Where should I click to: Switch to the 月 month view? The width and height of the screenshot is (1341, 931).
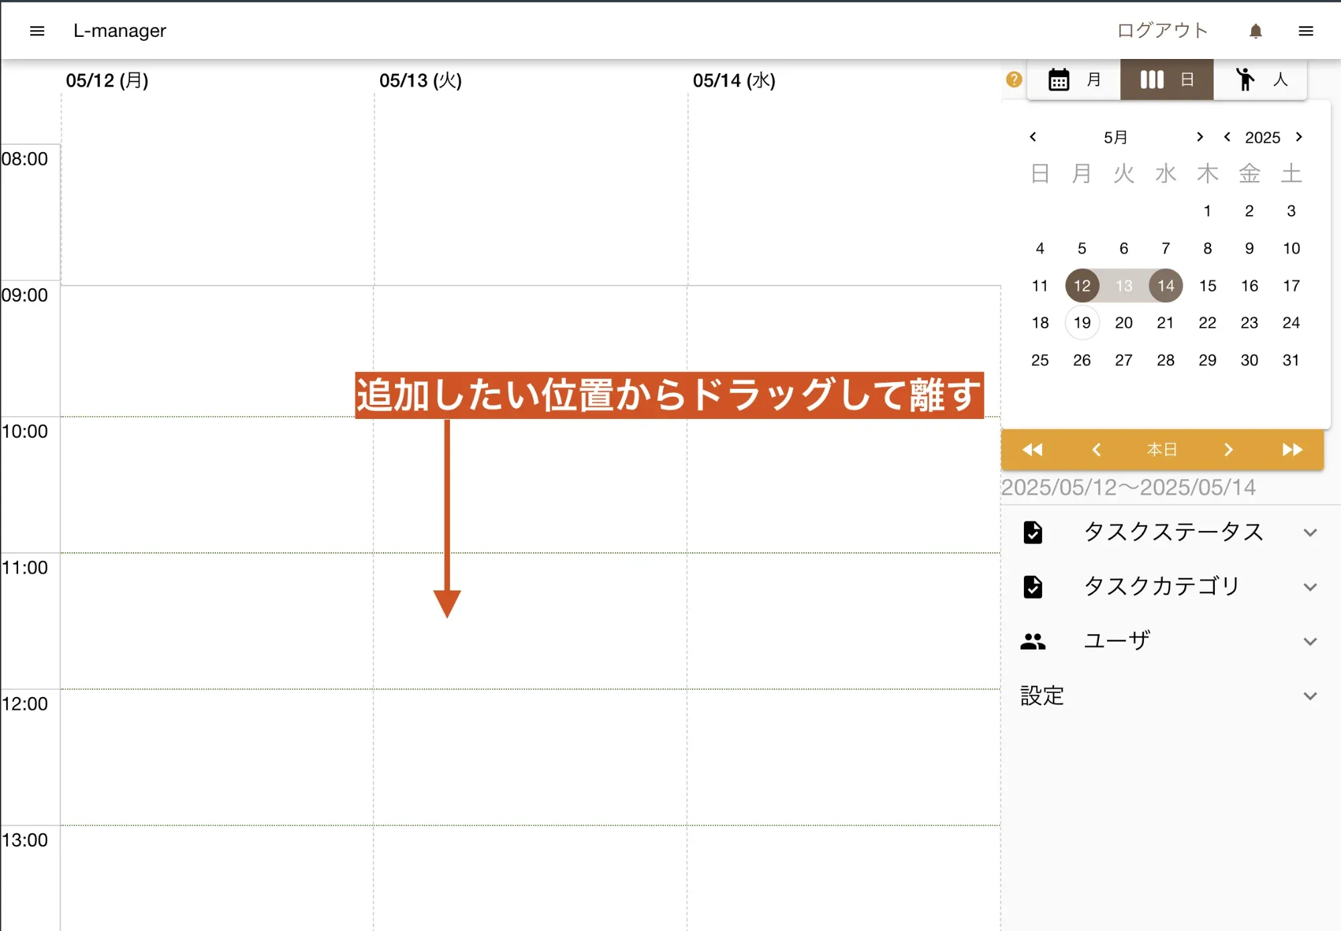tap(1073, 79)
